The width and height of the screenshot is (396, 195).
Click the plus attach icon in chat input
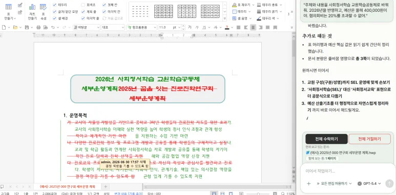[308, 183]
